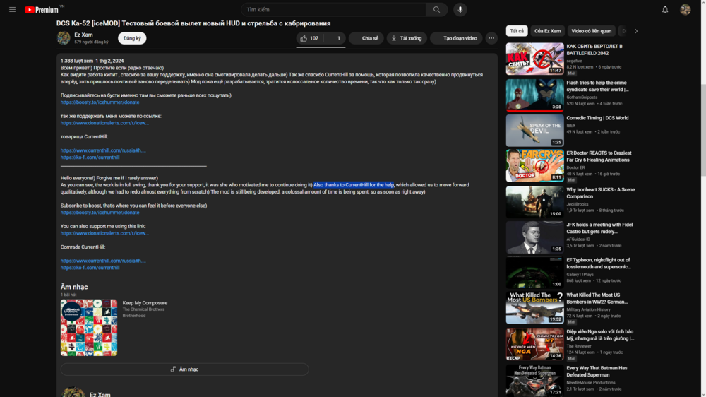The image size is (706, 397).
Task: Open first currenthill.com/russia link
Action: coord(103,150)
